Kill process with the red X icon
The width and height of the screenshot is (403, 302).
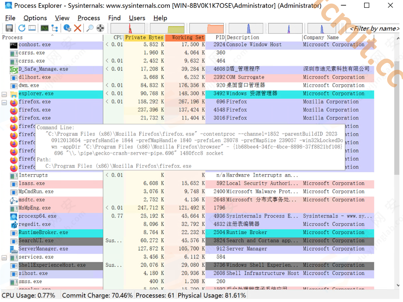(x=78, y=28)
